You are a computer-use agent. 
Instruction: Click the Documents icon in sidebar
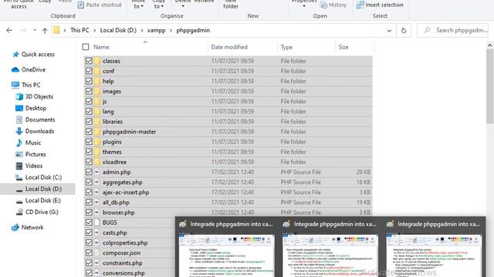point(19,120)
